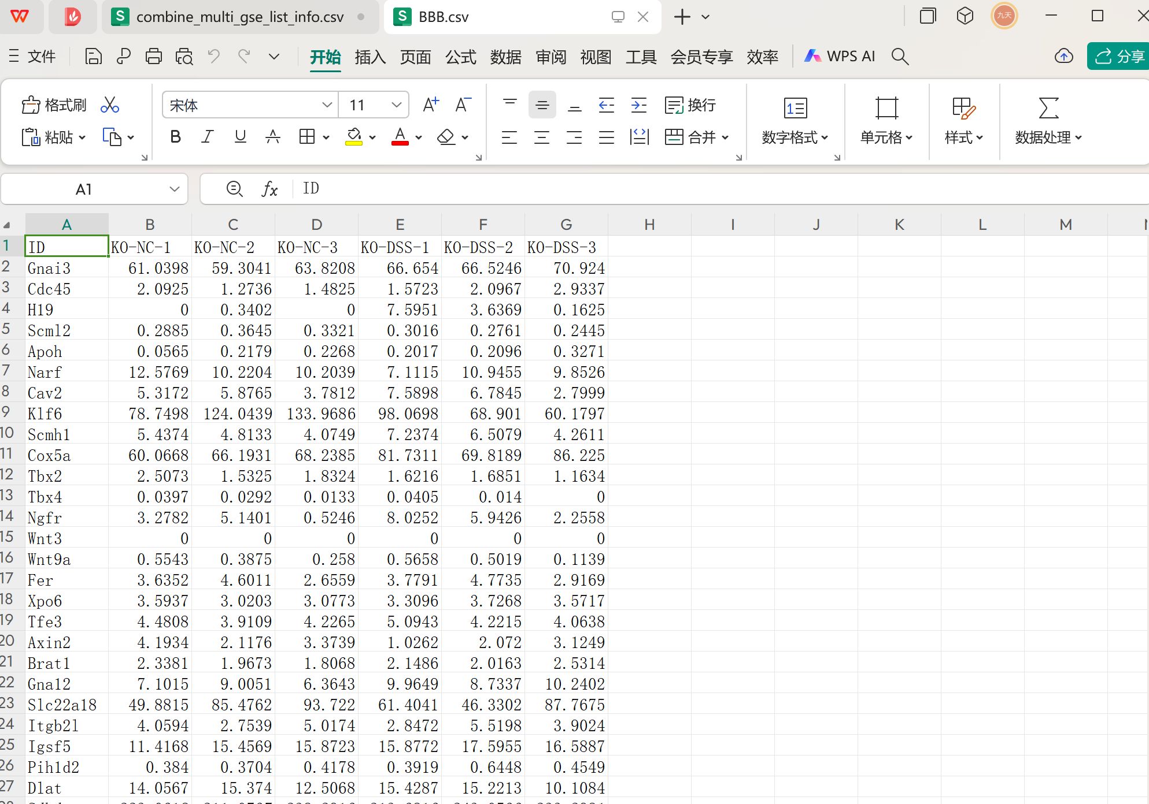Click the Cut scissors icon
The width and height of the screenshot is (1149, 804).
pos(109,105)
